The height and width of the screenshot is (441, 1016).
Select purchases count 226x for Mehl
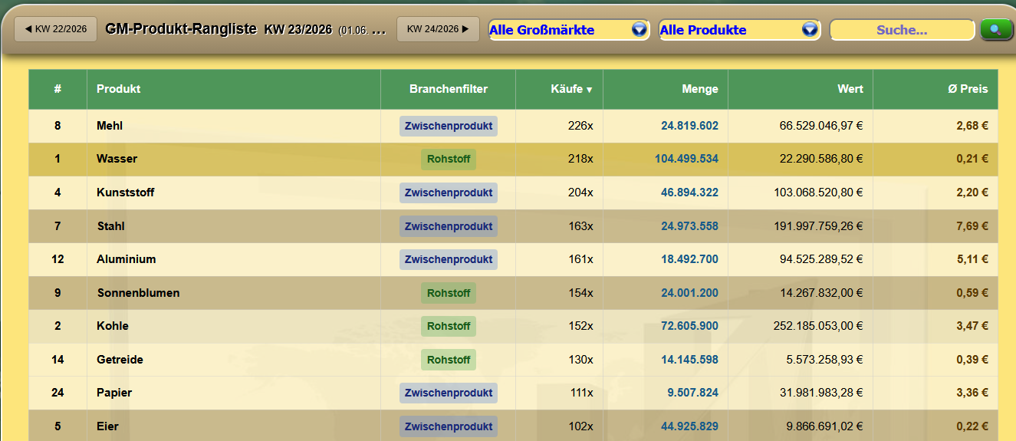point(580,126)
